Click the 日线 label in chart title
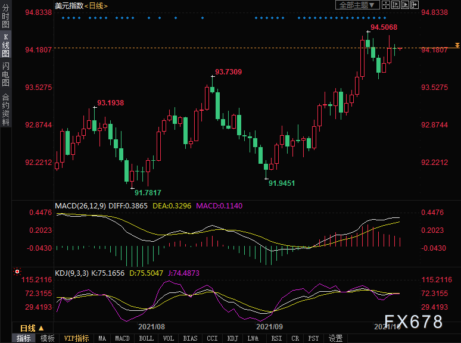Viewport: 461px width, 343px height. [x=96, y=5]
